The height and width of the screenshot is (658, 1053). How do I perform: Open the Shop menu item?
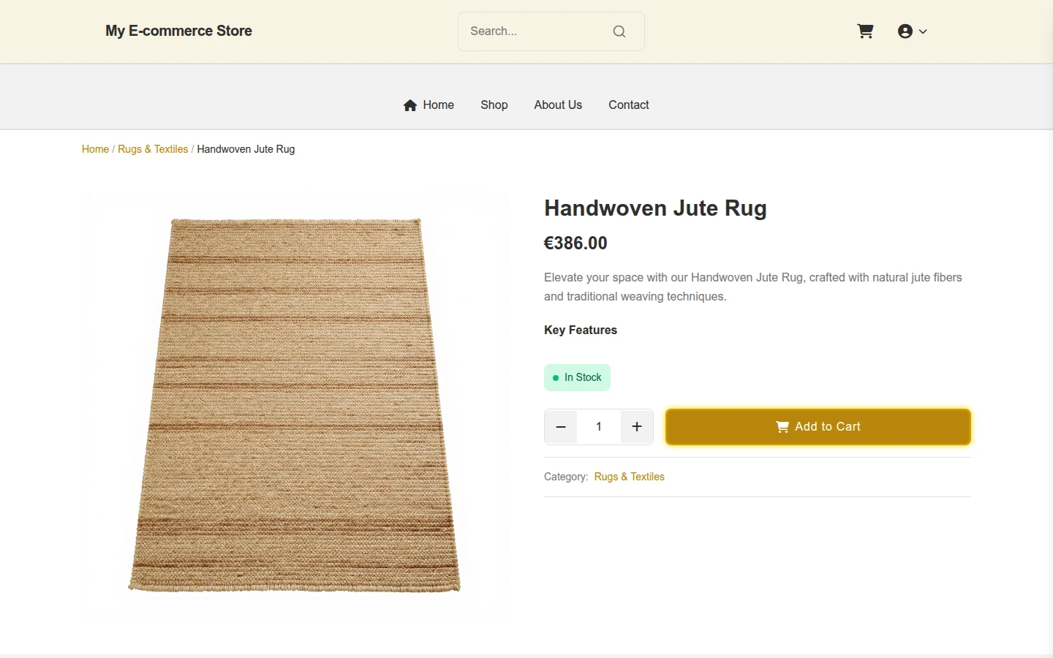coord(494,105)
